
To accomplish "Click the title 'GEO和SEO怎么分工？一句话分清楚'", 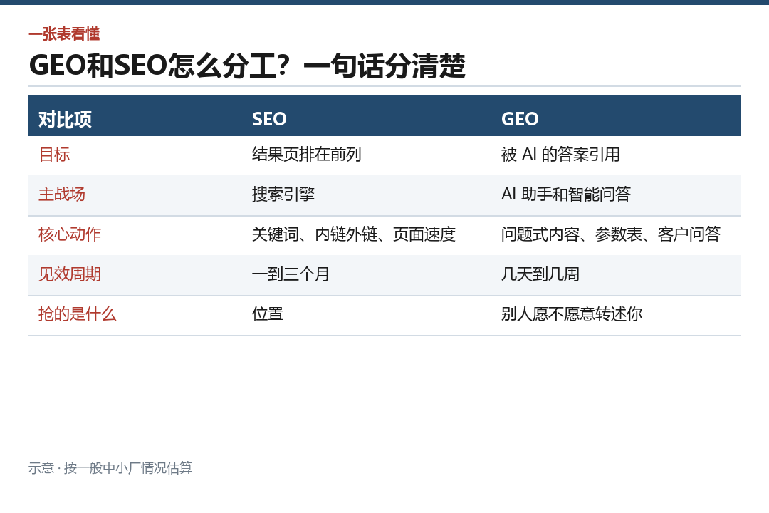I will tap(247, 66).
